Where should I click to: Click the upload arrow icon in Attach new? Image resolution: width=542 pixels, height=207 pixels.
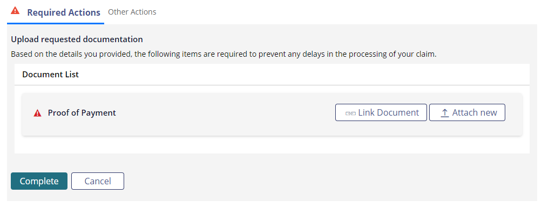[x=445, y=113]
